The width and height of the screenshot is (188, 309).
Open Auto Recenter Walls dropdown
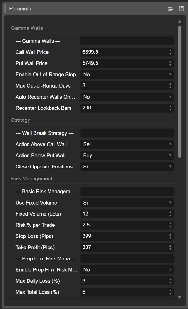[127, 97]
